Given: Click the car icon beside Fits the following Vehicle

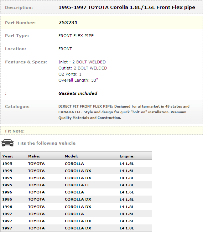Looking at the screenshot, I should click(x=7, y=143).
